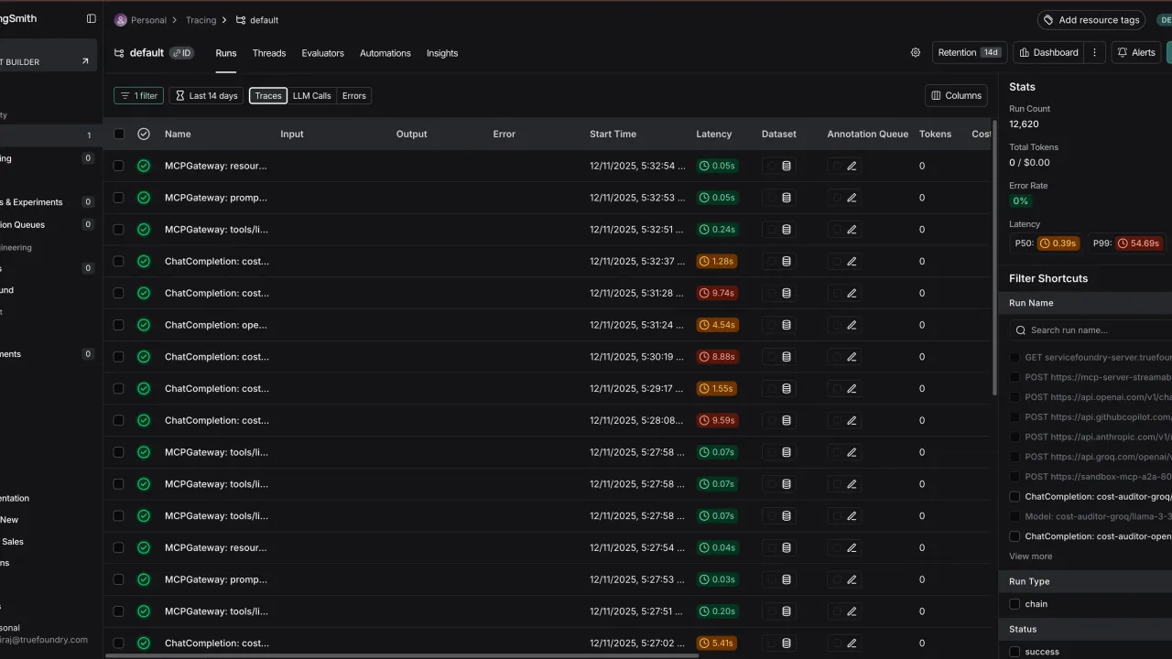1172x659 pixels.
Task: Click the Latency column header
Action: point(714,134)
